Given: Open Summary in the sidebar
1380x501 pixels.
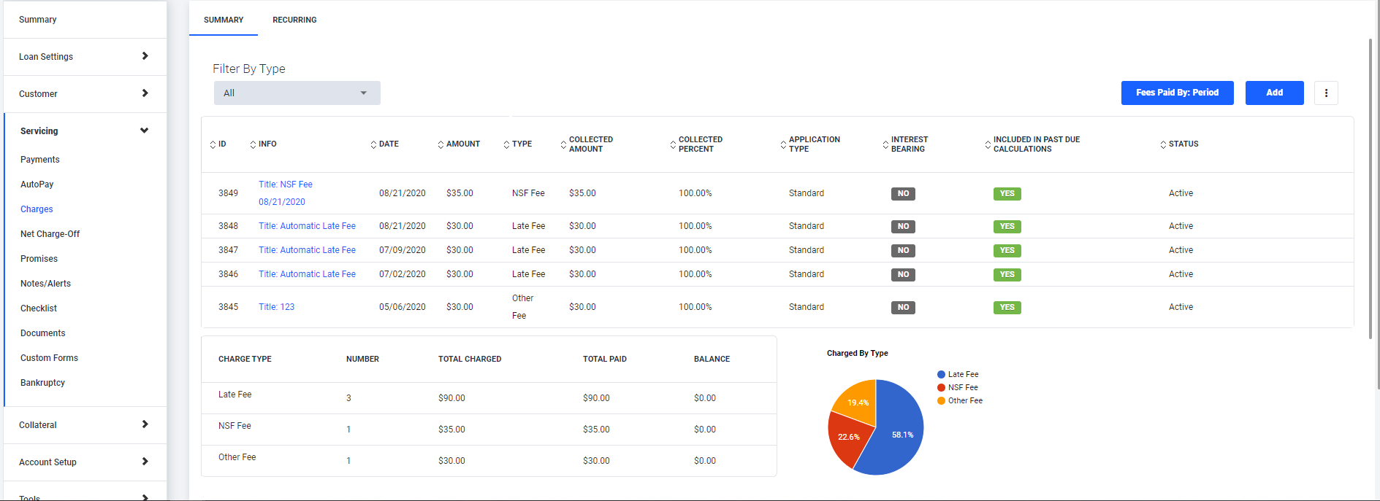Looking at the screenshot, I should click(x=38, y=20).
